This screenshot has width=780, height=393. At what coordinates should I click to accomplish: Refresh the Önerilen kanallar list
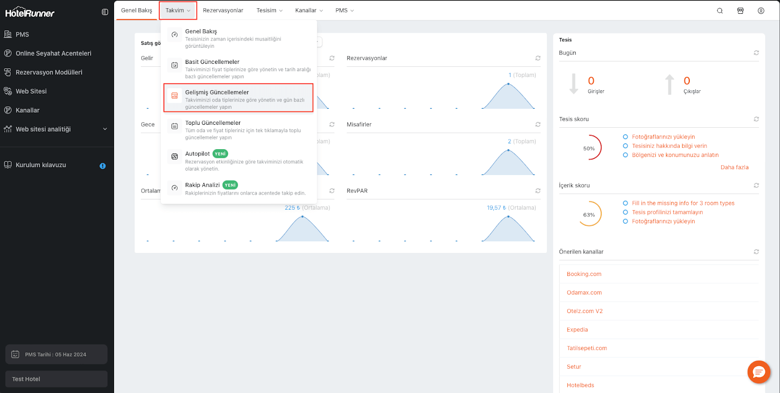(x=756, y=252)
